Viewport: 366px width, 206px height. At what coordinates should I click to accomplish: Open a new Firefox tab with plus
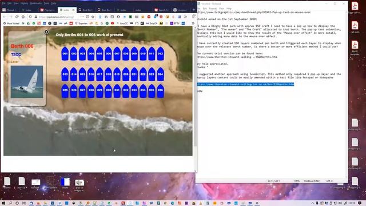click(x=193, y=10)
